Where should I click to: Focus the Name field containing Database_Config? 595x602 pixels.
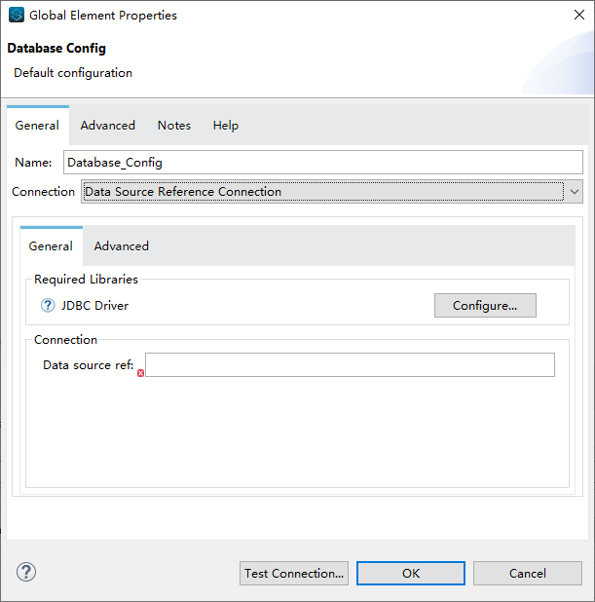(x=322, y=163)
